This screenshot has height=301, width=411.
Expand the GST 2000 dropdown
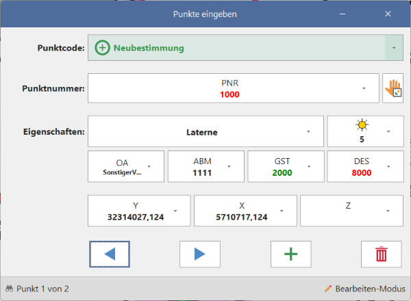tap(310, 167)
